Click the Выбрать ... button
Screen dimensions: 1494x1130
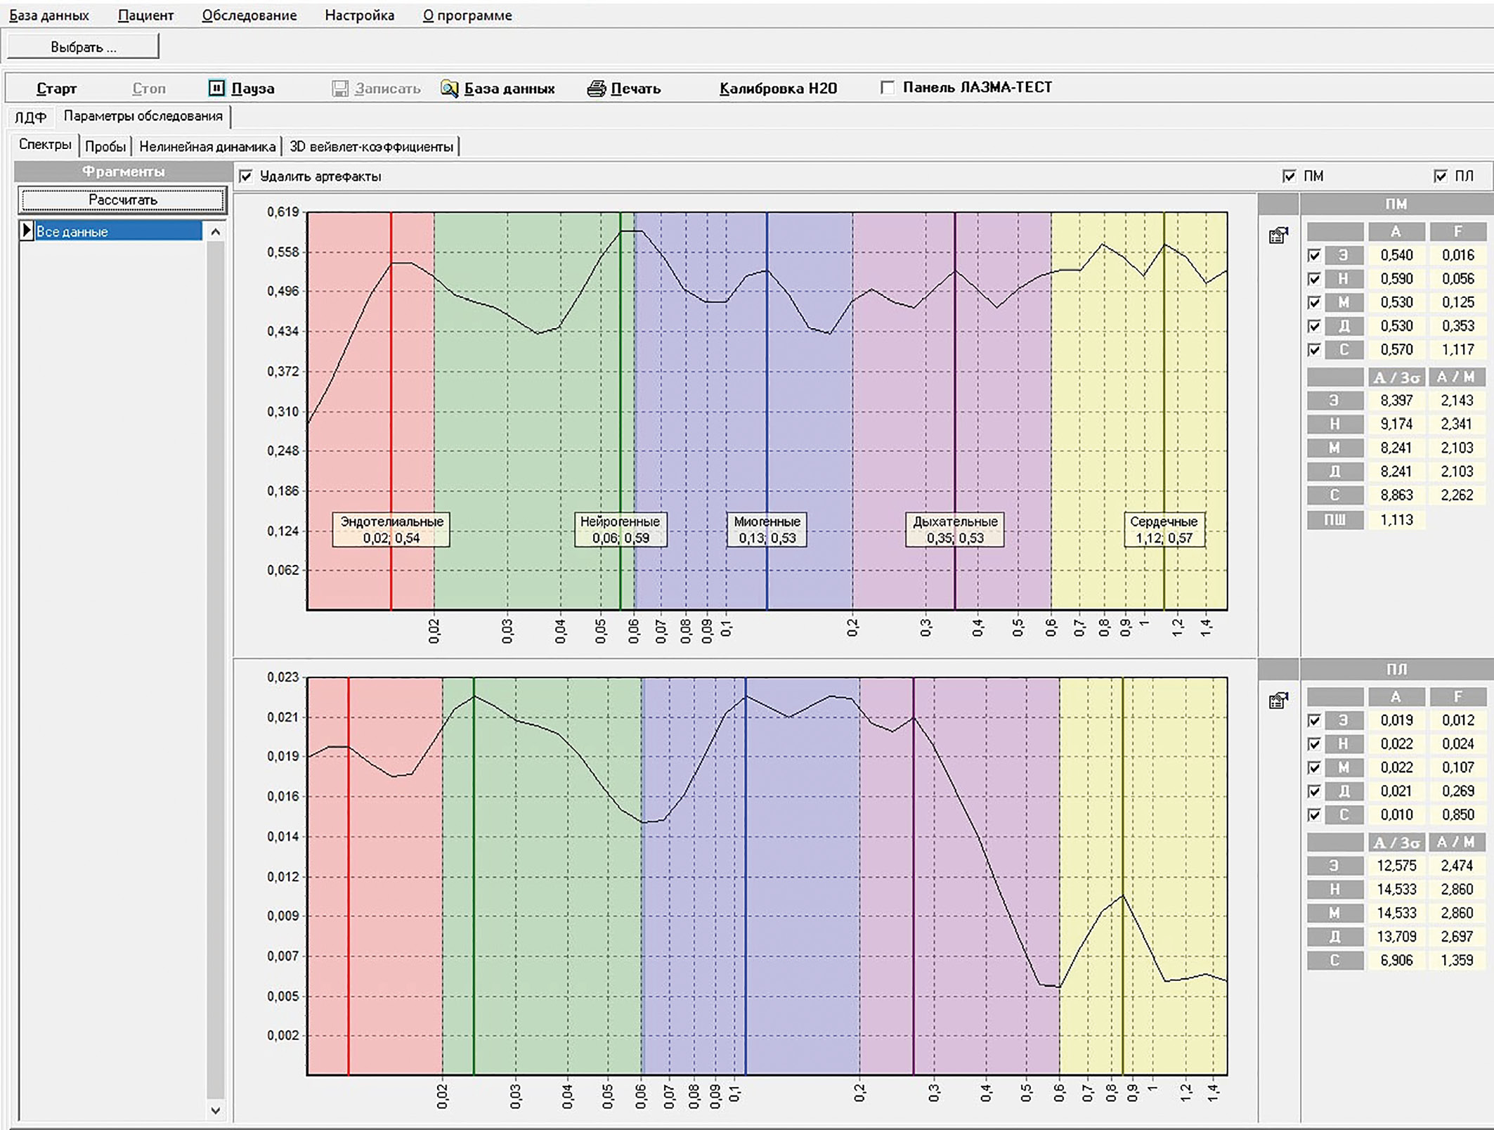point(83,47)
